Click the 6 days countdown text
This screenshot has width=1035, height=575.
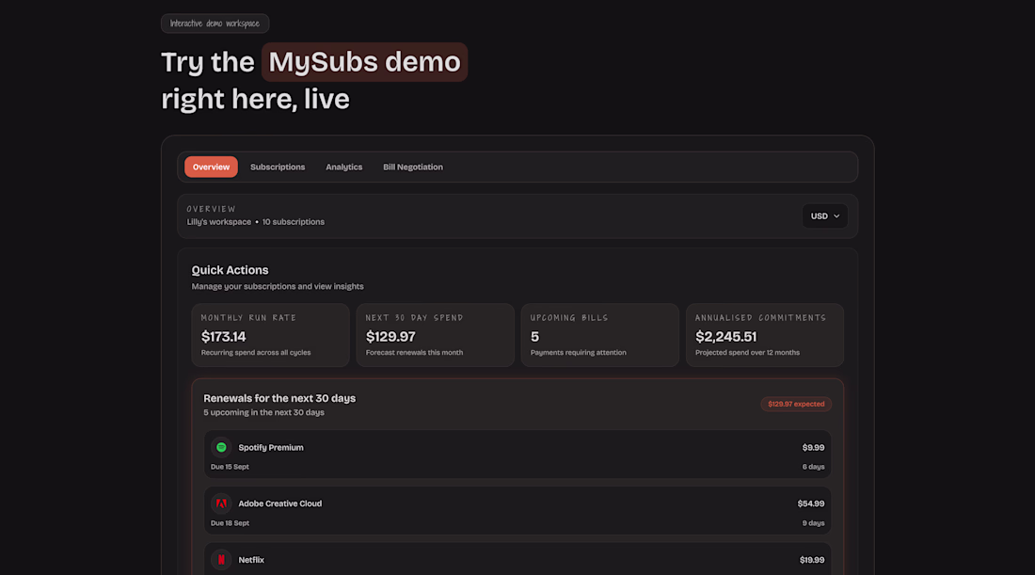point(813,467)
